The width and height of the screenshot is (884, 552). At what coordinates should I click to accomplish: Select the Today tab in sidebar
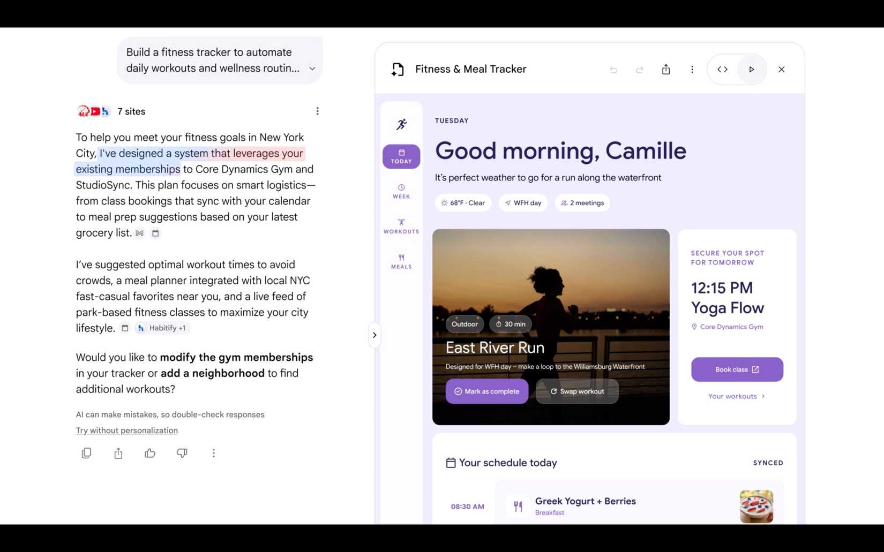point(401,156)
